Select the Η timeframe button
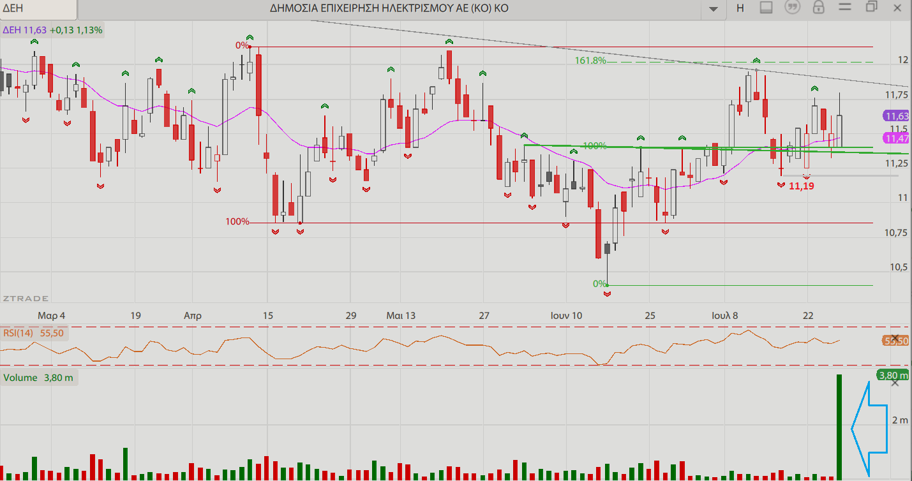The image size is (912, 481). [x=740, y=8]
